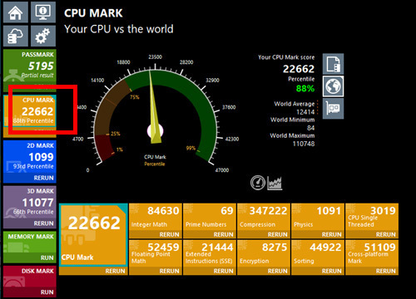Click the 'Your CPU vs the world' subtitle
Image resolution: width=416 pixels, height=299 pixels.
(119, 29)
